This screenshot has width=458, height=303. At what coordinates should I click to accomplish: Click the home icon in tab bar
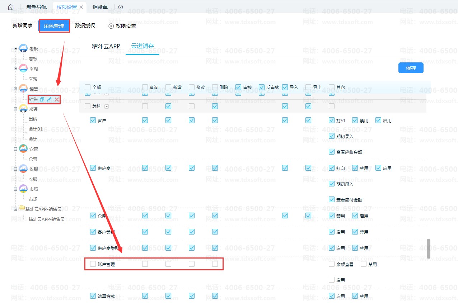tap(11, 7)
